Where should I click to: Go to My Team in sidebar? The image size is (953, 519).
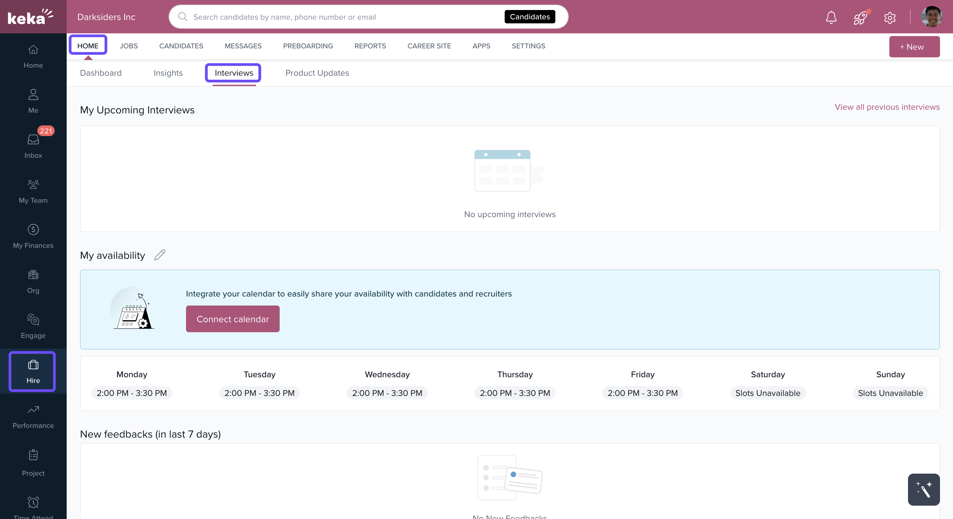tap(33, 191)
